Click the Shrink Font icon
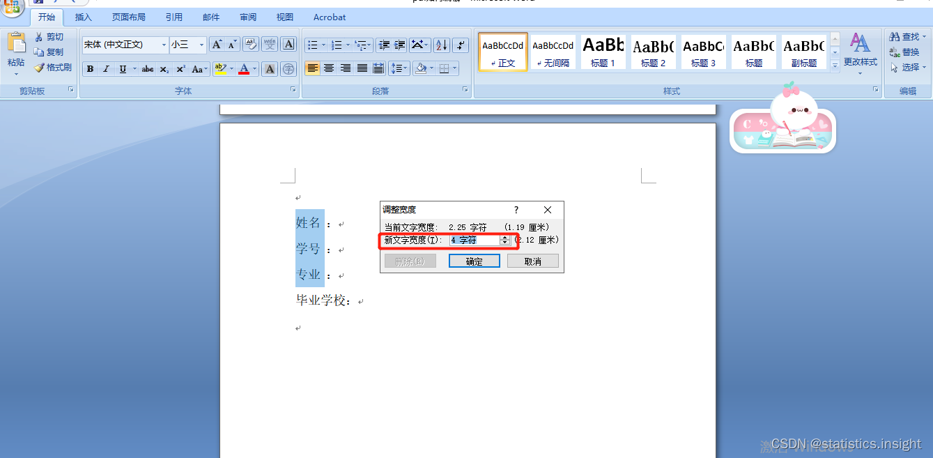This screenshot has width=933, height=458. click(232, 45)
